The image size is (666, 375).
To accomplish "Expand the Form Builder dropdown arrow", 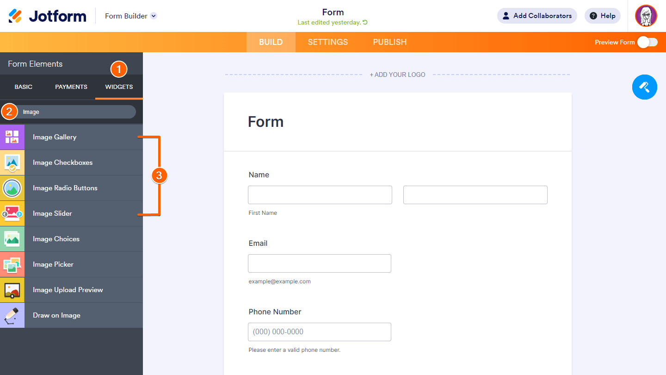I will click(154, 16).
